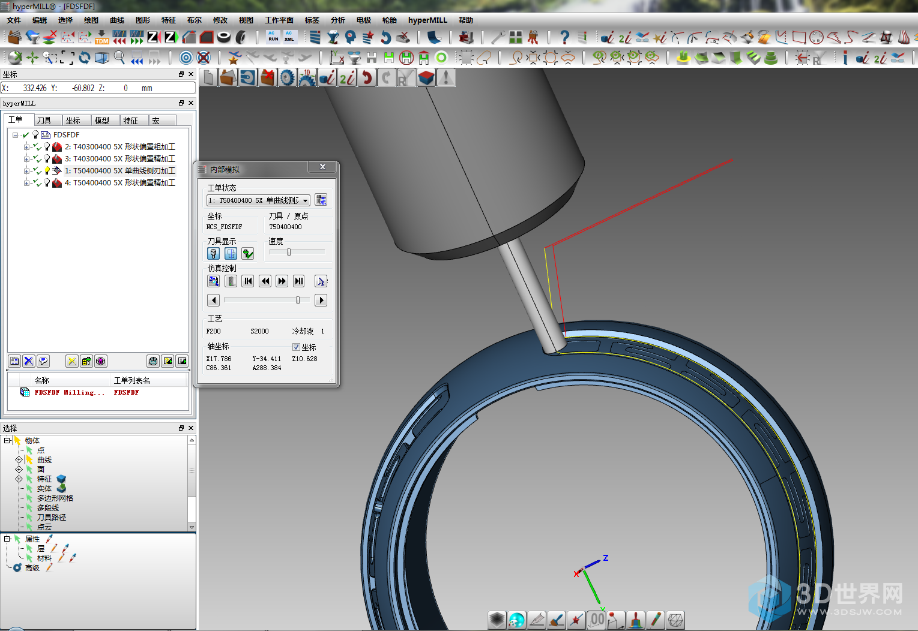Viewport: 918px width, 631px height.
Task: Click the green four-squares layout icon
Action: point(515,37)
